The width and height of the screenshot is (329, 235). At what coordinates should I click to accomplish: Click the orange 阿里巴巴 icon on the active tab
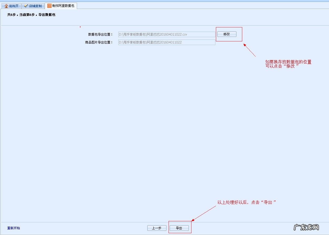point(49,5)
